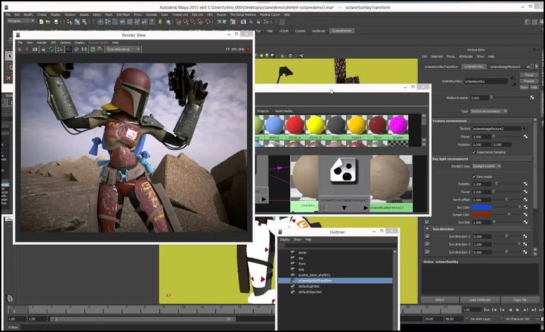Viewport: 545px width, 332px height.
Task: Click the Radius in scene map checker icon
Action: pos(532,98)
